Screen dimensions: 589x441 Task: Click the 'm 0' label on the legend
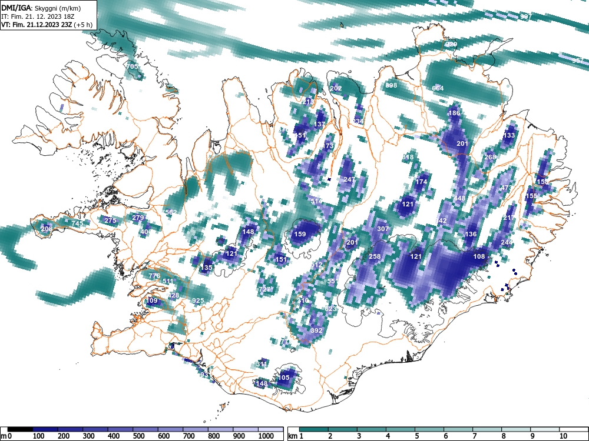[x=6, y=436]
